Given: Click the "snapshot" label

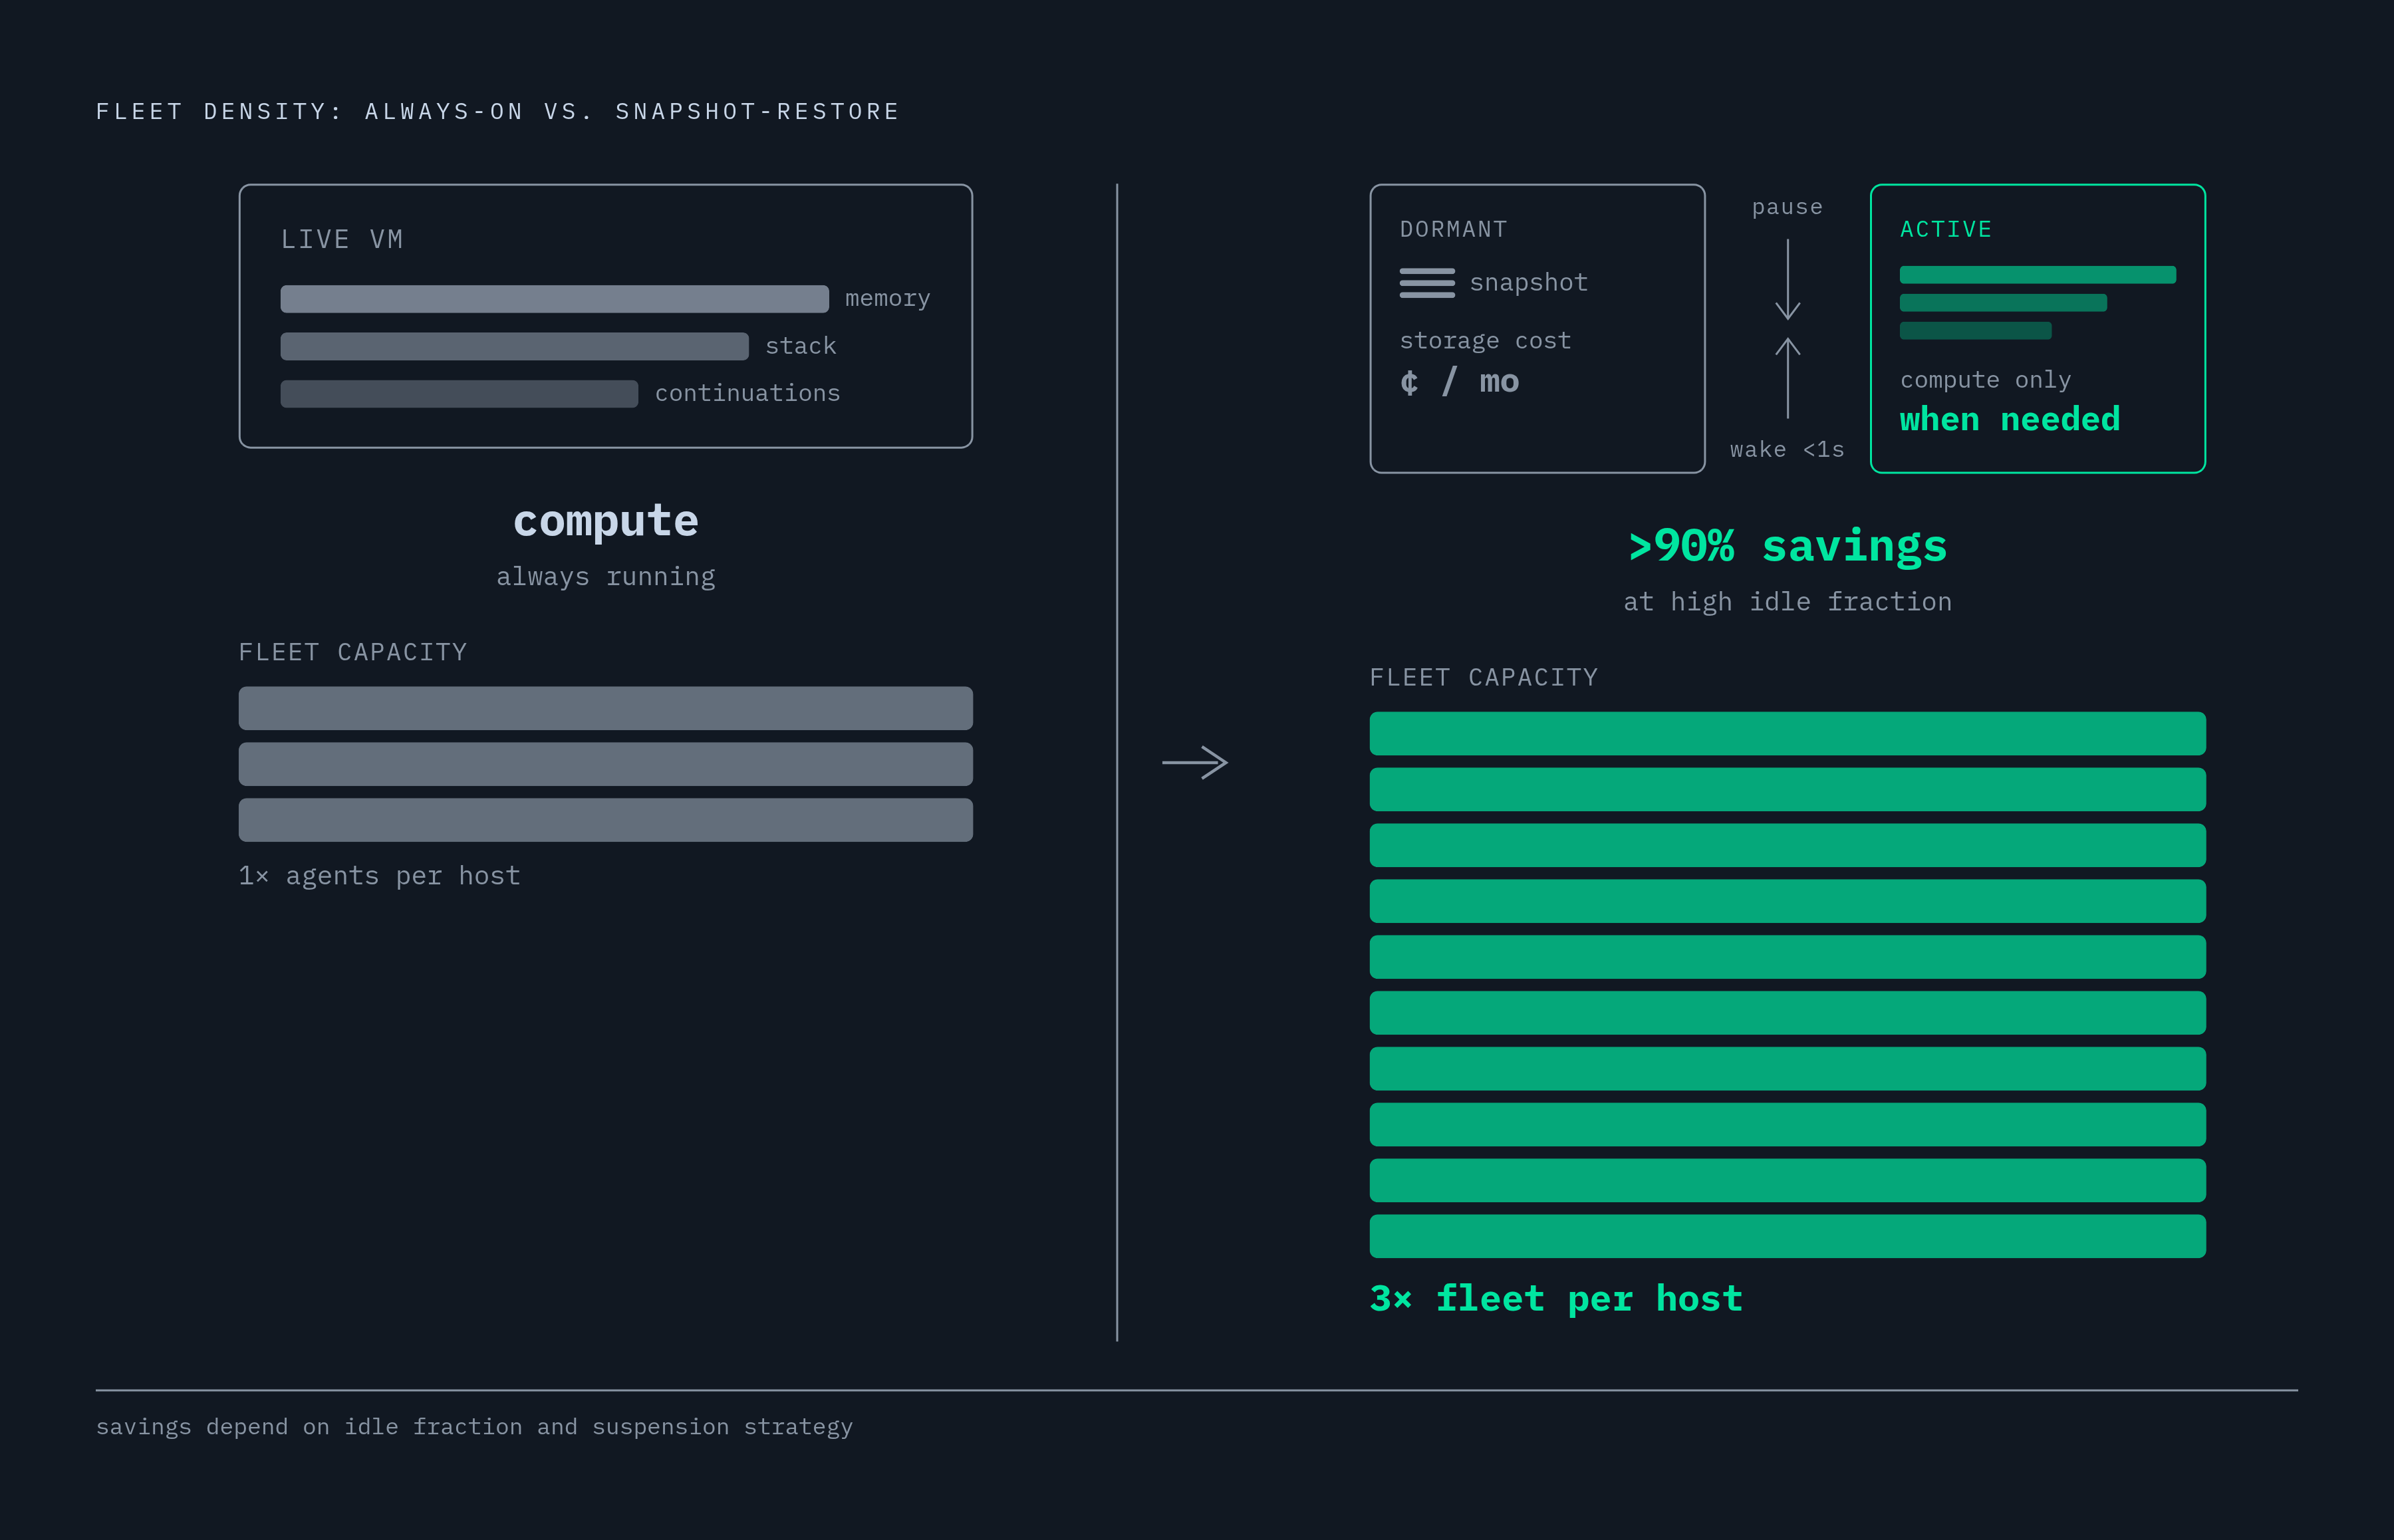Looking at the screenshot, I should pos(1528,283).
